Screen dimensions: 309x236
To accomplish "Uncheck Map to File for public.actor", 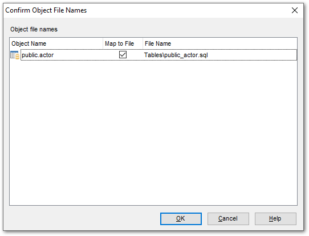I will tap(123, 55).
